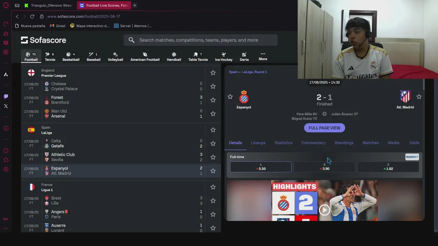Favorite the England Premier League
This screenshot has width=438, height=246.
tap(213, 73)
